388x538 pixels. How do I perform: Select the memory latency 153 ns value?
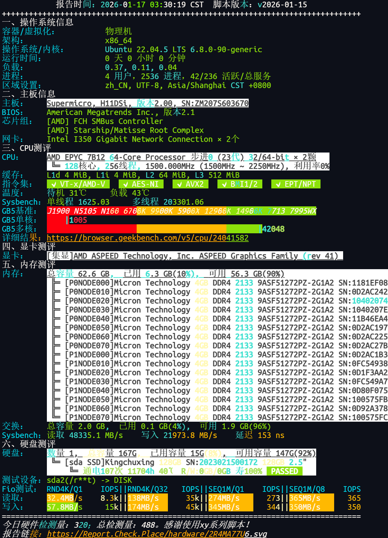click(271, 435)
